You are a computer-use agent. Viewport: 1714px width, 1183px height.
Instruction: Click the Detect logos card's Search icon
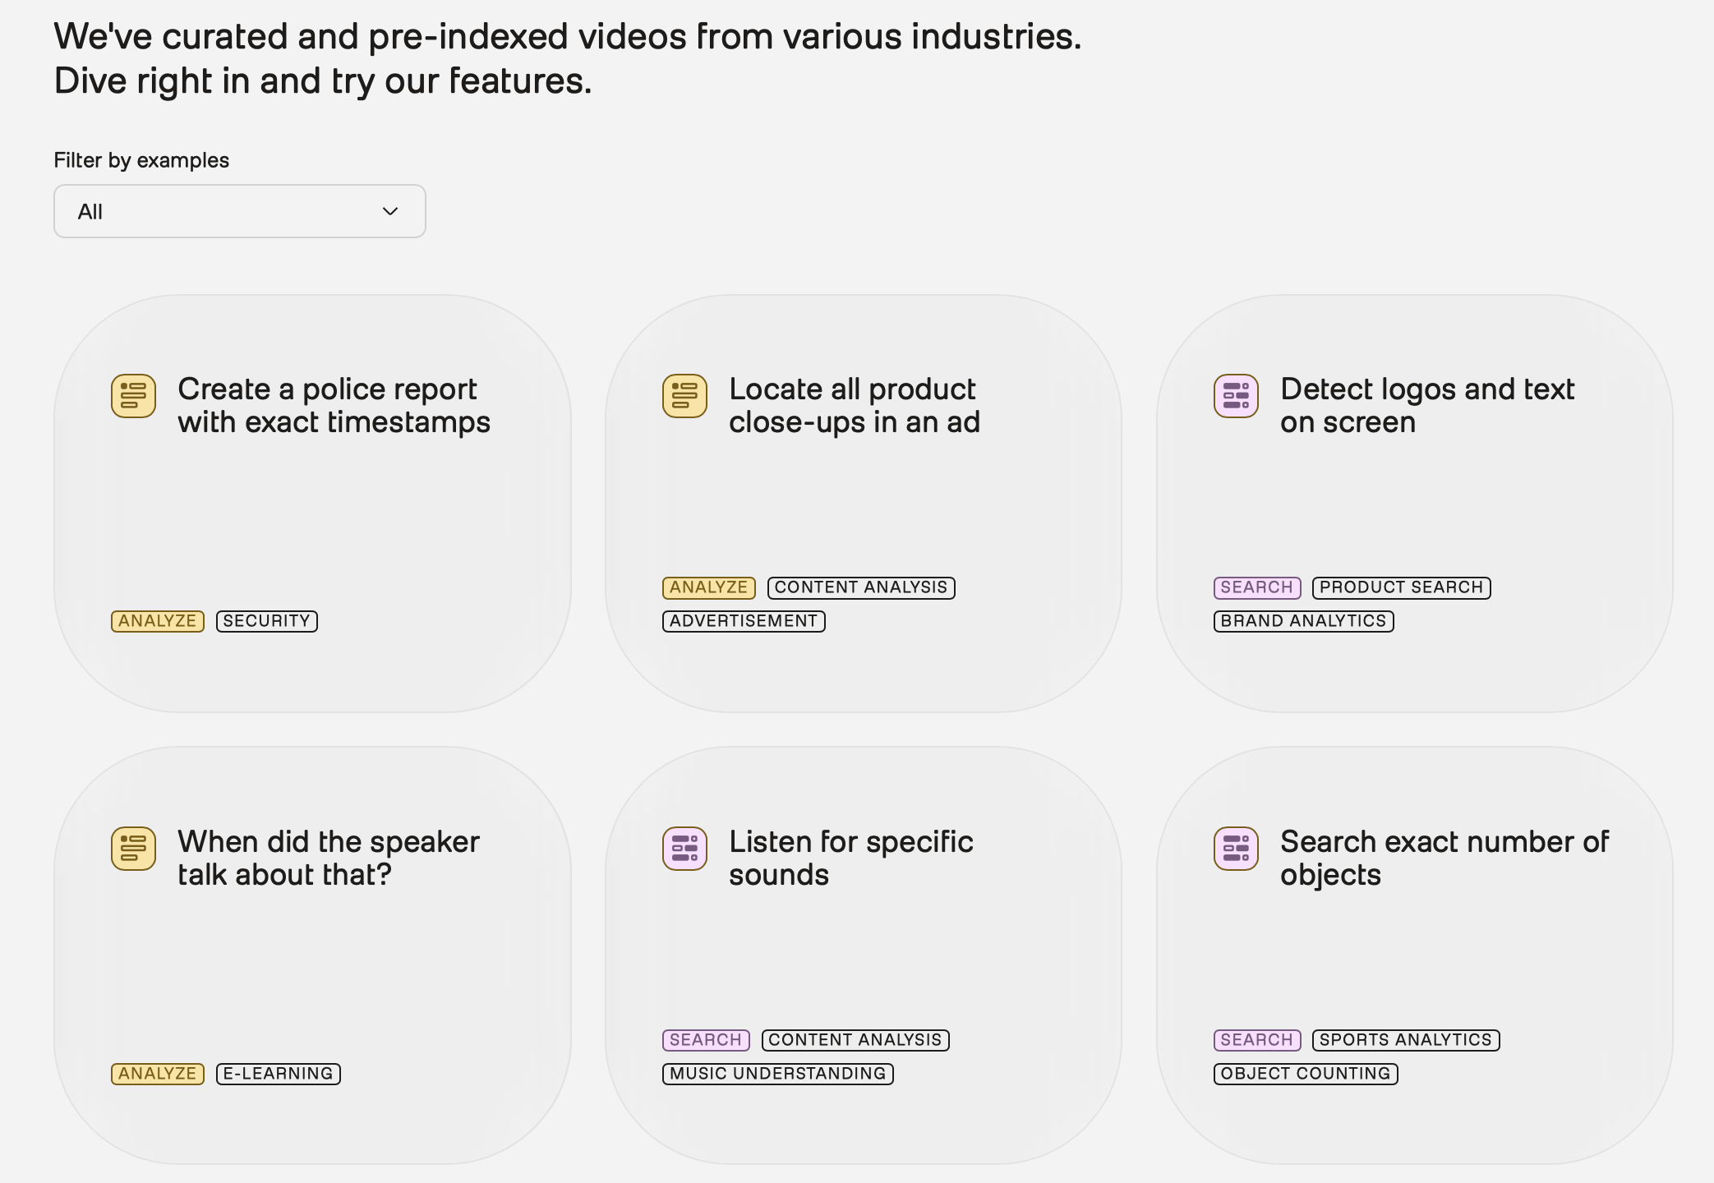(x=1236, y=395)
